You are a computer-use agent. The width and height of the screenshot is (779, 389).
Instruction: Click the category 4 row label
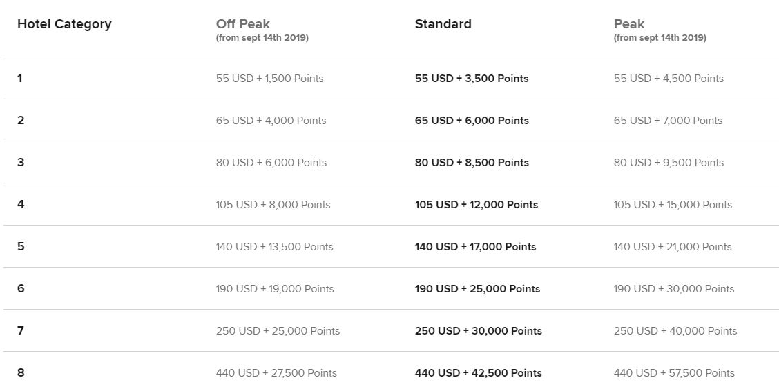[21, 205]
